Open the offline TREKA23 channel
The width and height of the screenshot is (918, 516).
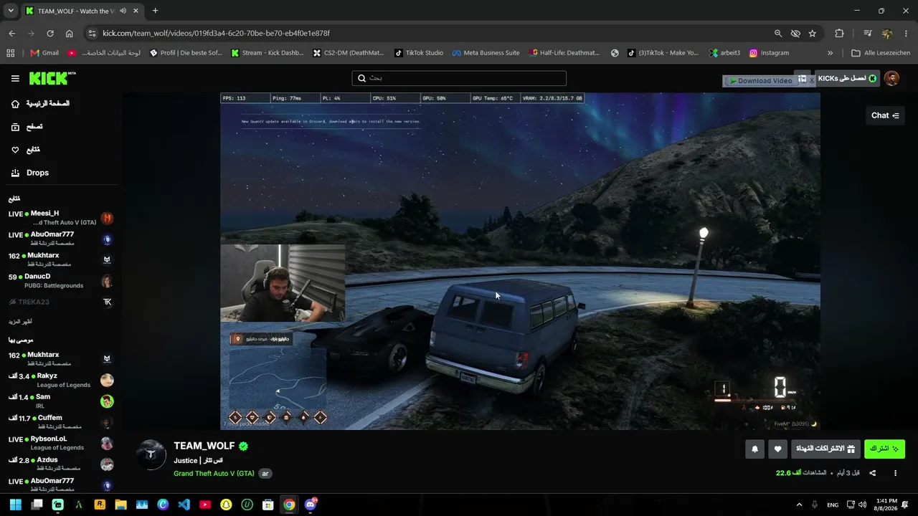[x=60, y=302]
